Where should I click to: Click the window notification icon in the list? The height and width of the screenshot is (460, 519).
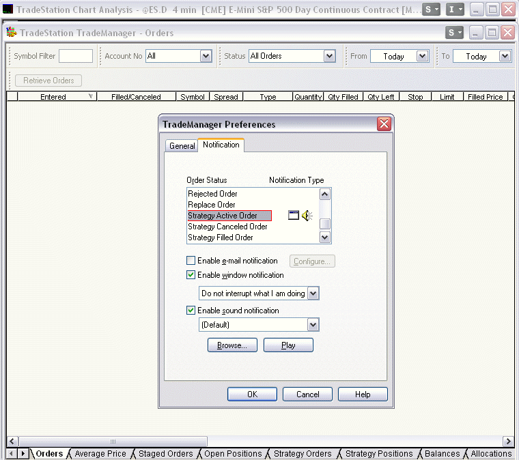(x=294, y=216)
